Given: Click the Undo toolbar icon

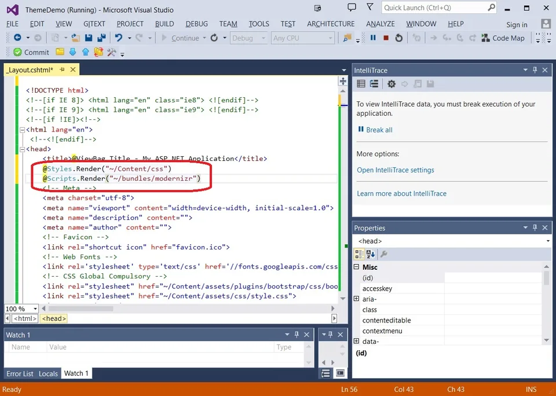Looking at the screenshot, I should tap(119, 38).
